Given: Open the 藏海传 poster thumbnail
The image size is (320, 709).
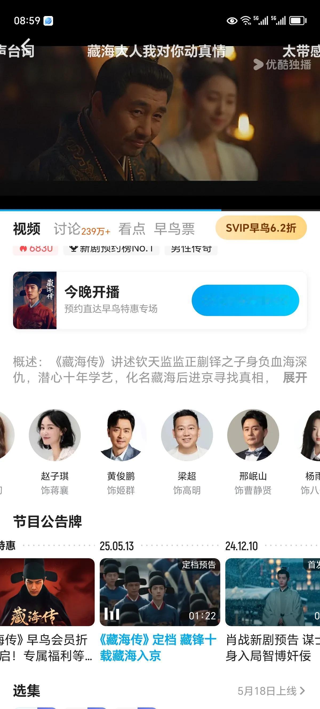Looking at the screenshot, I should click(35, 300).
